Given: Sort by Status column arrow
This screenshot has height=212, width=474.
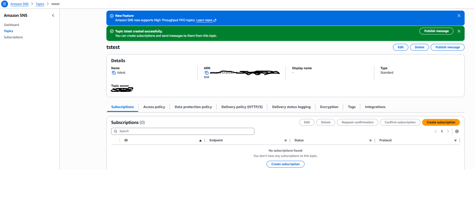Looking at the screenshot, I should click(371, 140).
